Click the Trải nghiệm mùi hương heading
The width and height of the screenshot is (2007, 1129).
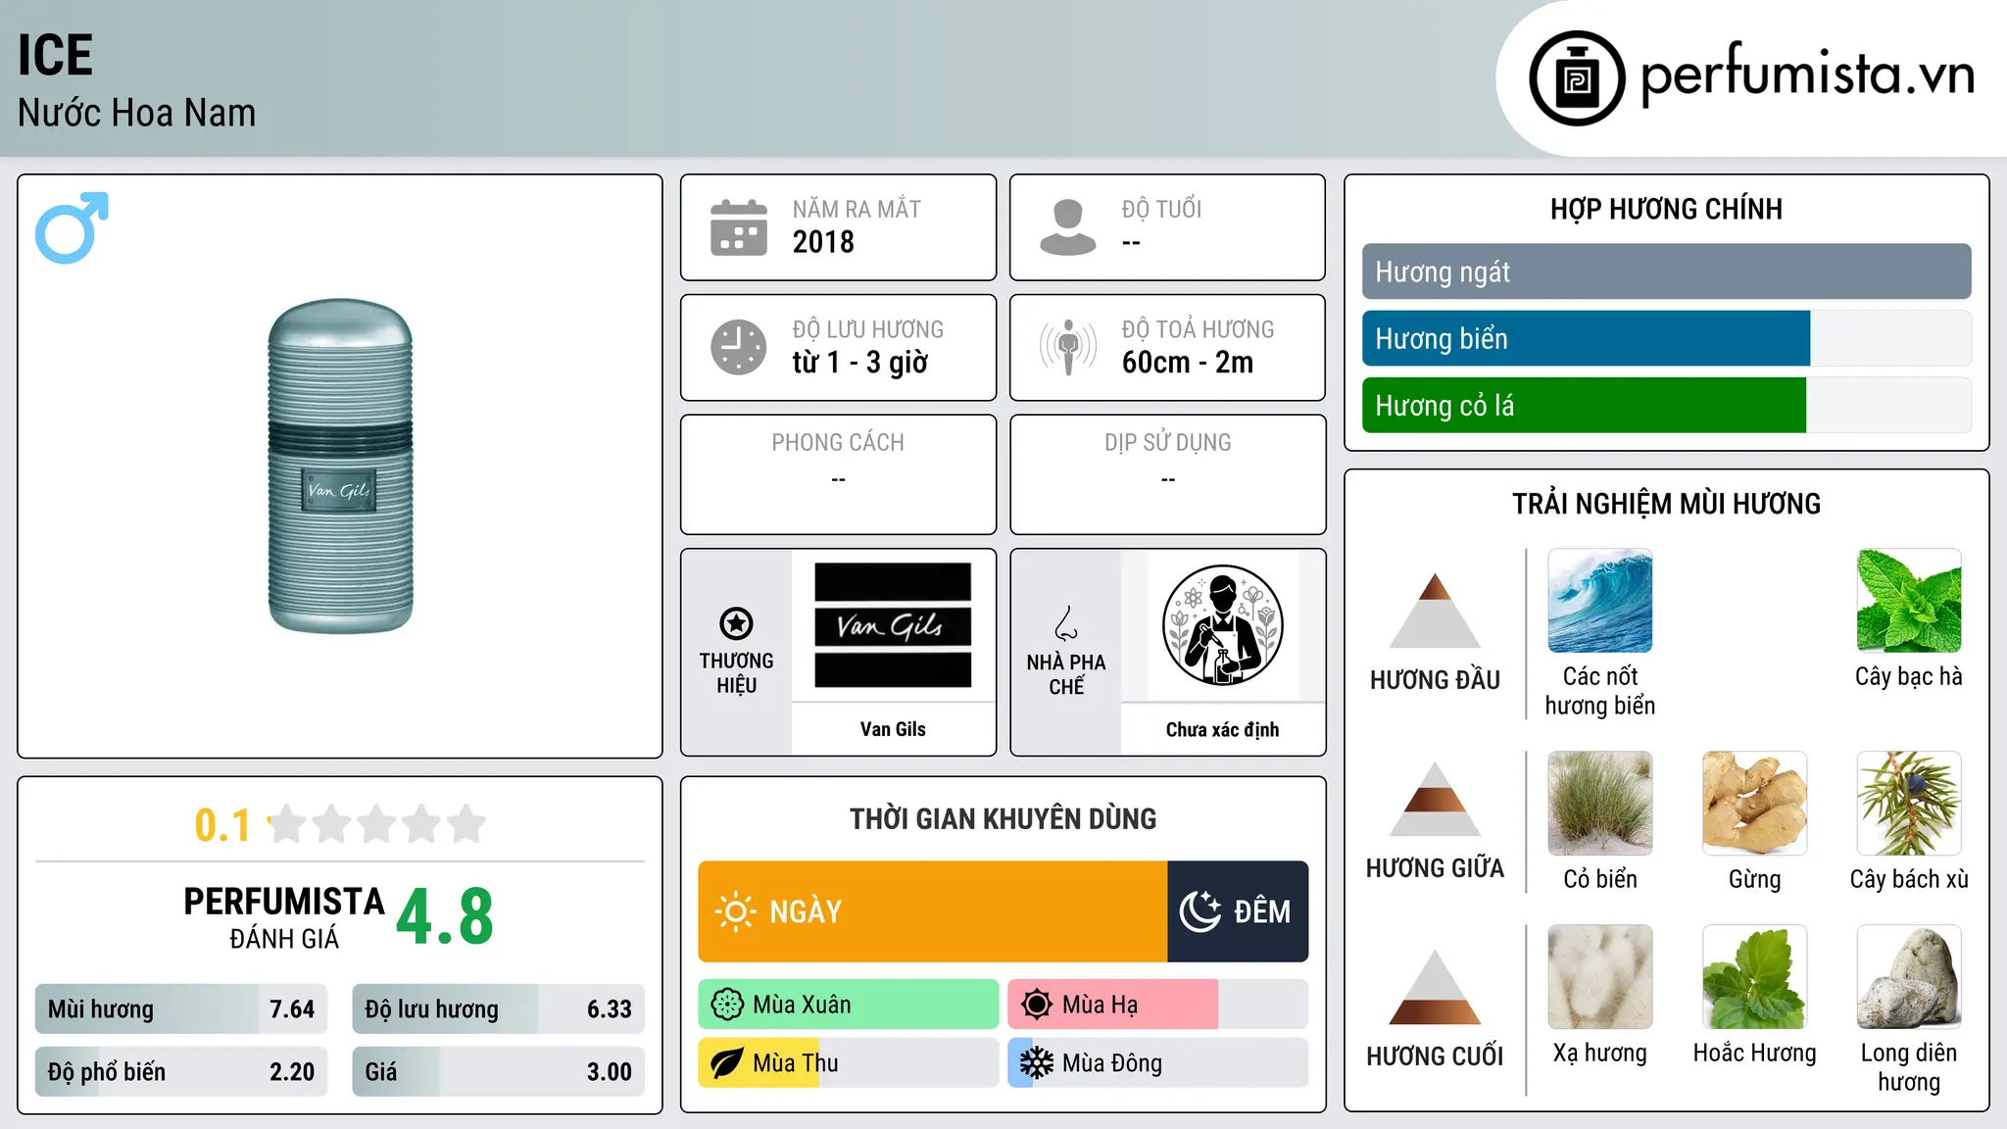1666,504
